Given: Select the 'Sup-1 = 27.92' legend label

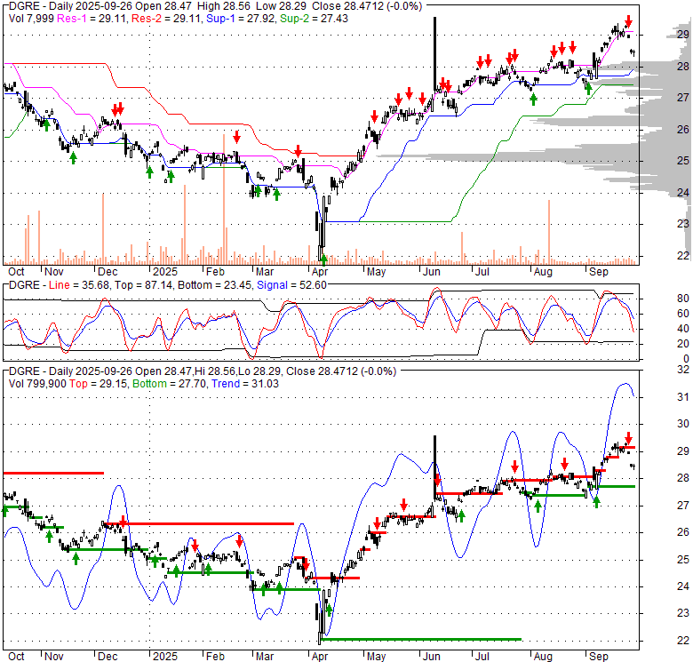Looking at the screenshot, I should pos(241,19).
